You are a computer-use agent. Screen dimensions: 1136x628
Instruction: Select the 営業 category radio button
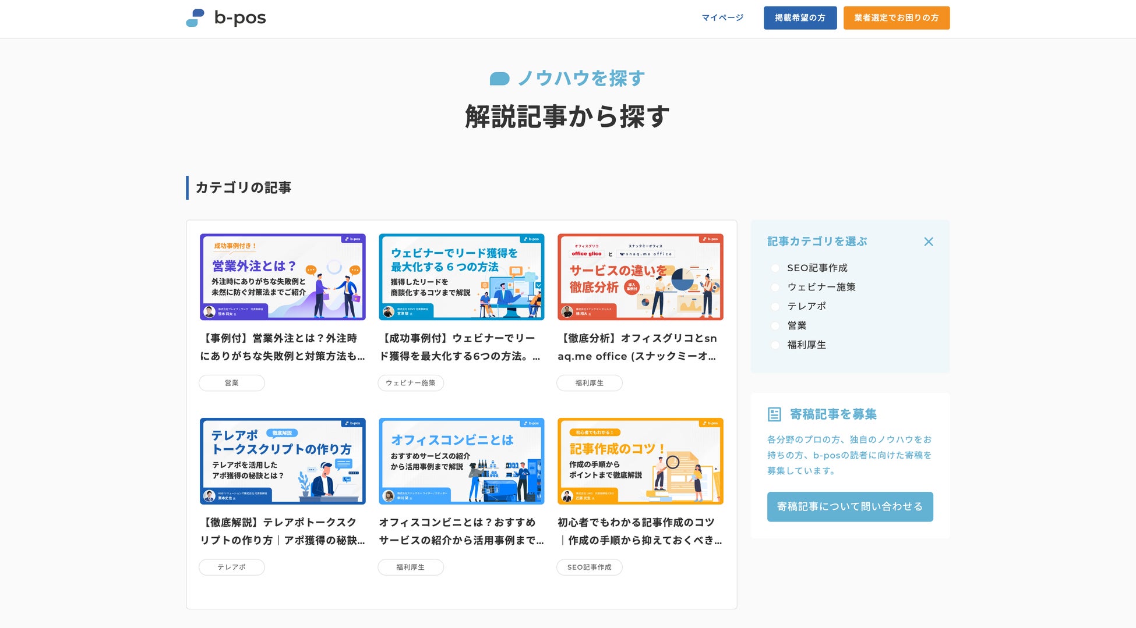point(775,326)
